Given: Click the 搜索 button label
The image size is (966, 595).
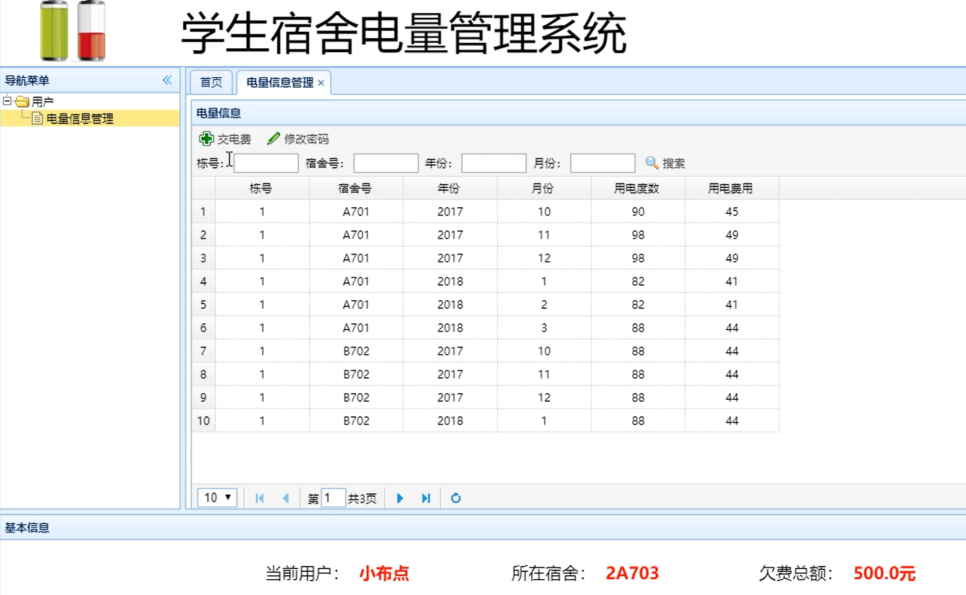Looking at the screenshot, I should coord(674,164).
